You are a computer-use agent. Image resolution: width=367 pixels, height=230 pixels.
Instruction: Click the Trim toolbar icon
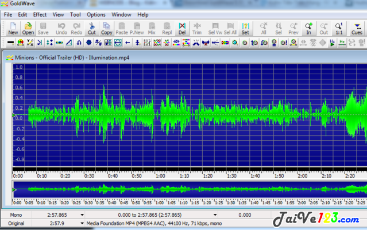pos(197,29)
